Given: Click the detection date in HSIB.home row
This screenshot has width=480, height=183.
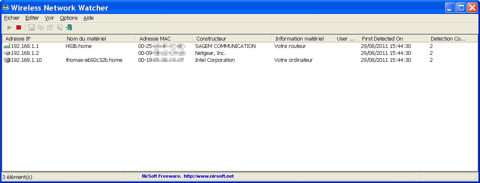Looking at the screenshot, I should click(386, 46).
